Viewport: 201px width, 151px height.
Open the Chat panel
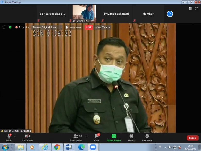click(x=97, y=138)
